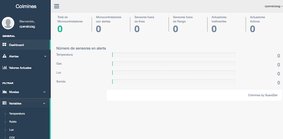
Task: Select Temperatura under Variables
Action: pos(17,114)
